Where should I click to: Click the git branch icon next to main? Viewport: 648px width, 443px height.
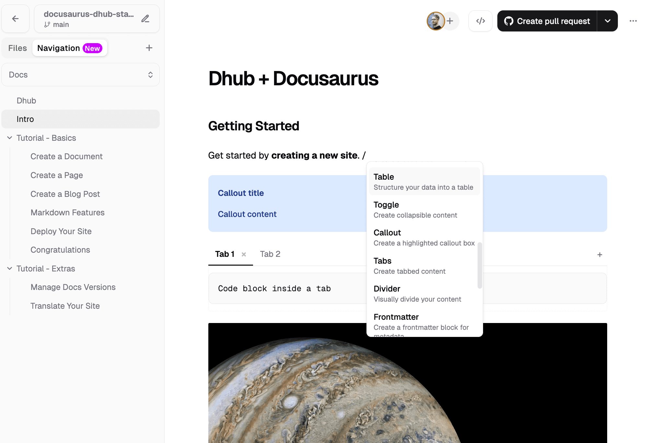pyautogui.click(x=47, y=25)
